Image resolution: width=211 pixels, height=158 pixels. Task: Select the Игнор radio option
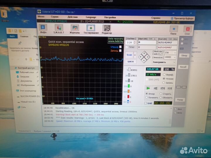[x=147, y=94]
